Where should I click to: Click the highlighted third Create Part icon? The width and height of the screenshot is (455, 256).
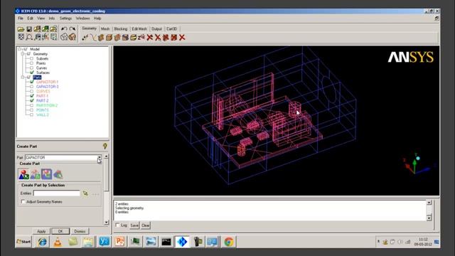(46, 174)
